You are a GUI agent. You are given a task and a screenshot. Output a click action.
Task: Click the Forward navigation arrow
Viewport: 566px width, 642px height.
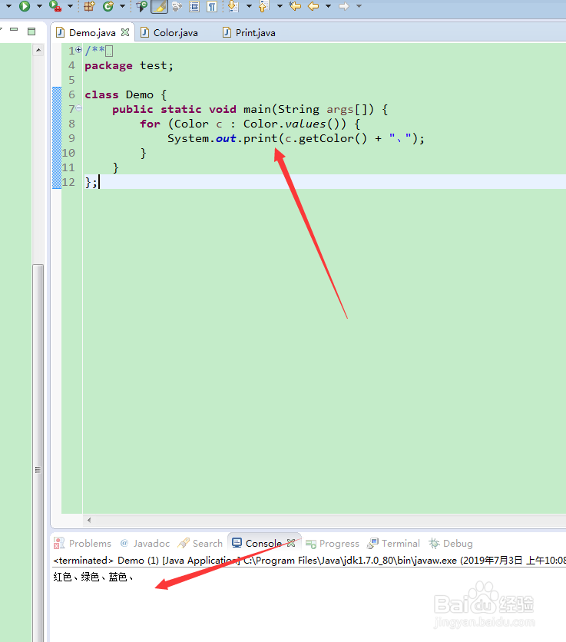(344, 6)
